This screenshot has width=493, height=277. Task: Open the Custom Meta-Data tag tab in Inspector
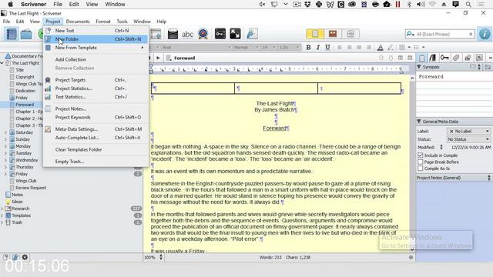point(456,58)
